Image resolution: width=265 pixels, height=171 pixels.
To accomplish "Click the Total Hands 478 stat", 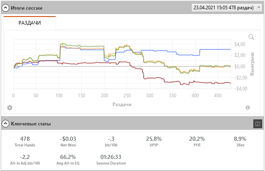I will 25,142.
